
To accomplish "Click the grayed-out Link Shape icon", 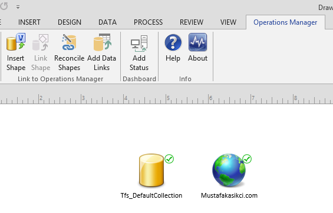I will point(41,42).
